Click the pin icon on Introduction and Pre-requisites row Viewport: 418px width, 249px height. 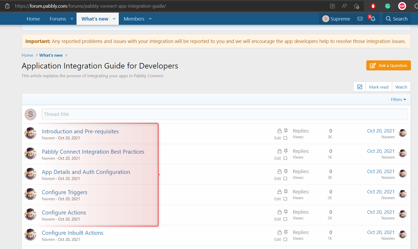286,131
